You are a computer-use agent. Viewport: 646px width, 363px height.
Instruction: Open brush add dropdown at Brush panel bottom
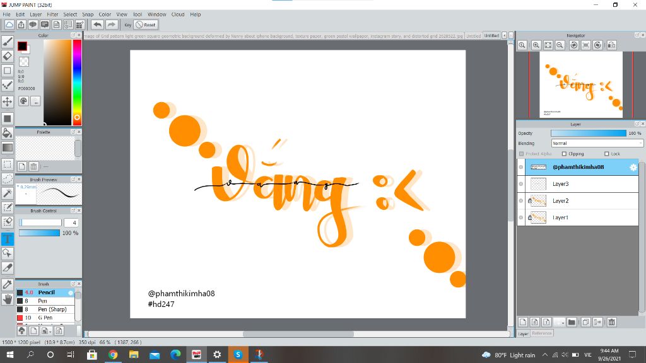pyautogui.click(x=46, y=330)
